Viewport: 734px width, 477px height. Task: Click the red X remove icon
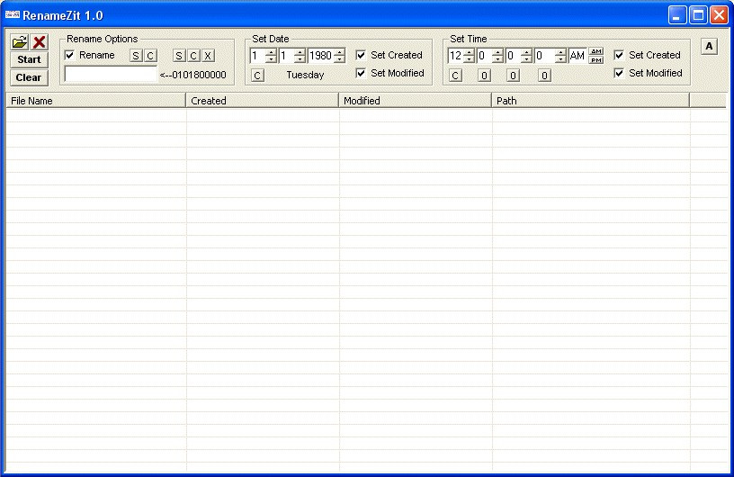tap(40, 42)
